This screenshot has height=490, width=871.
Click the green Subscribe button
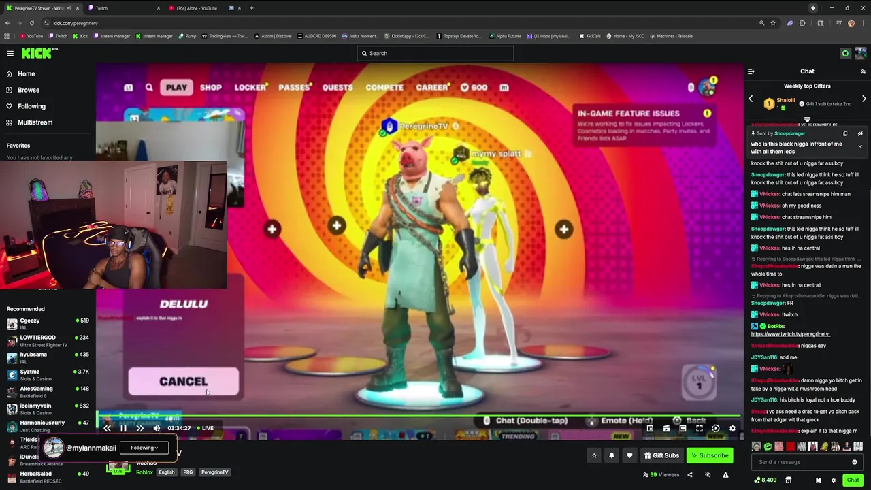point(710,455)
